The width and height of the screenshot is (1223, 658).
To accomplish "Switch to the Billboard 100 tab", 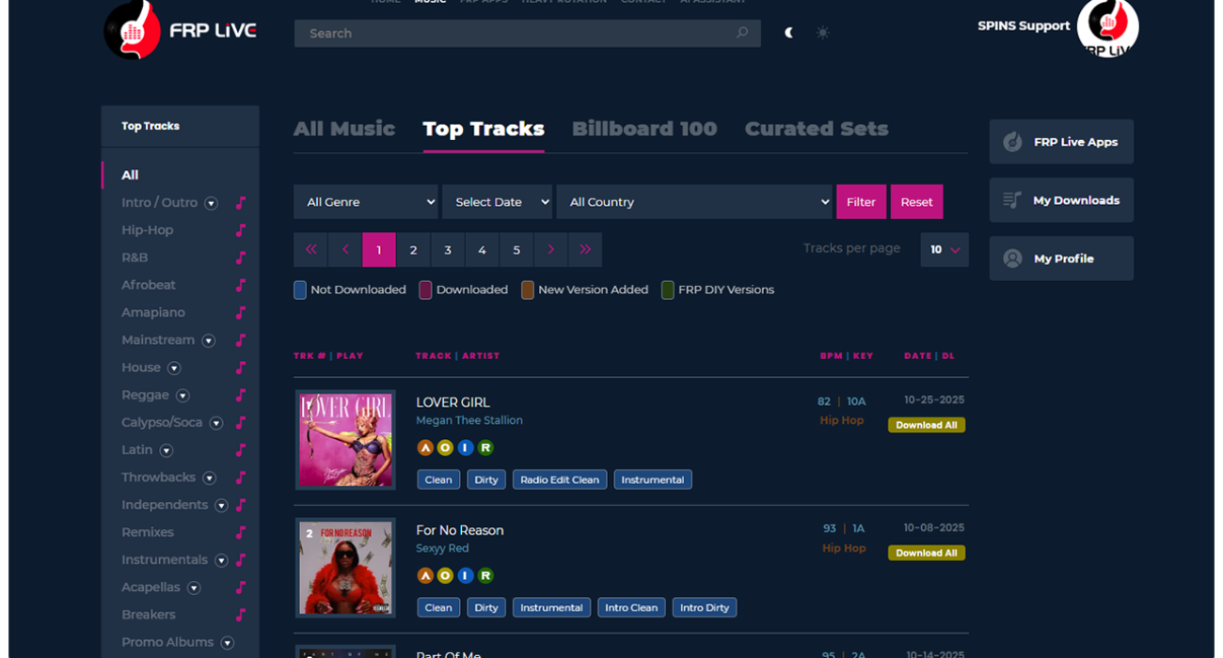I will (644, 129).
